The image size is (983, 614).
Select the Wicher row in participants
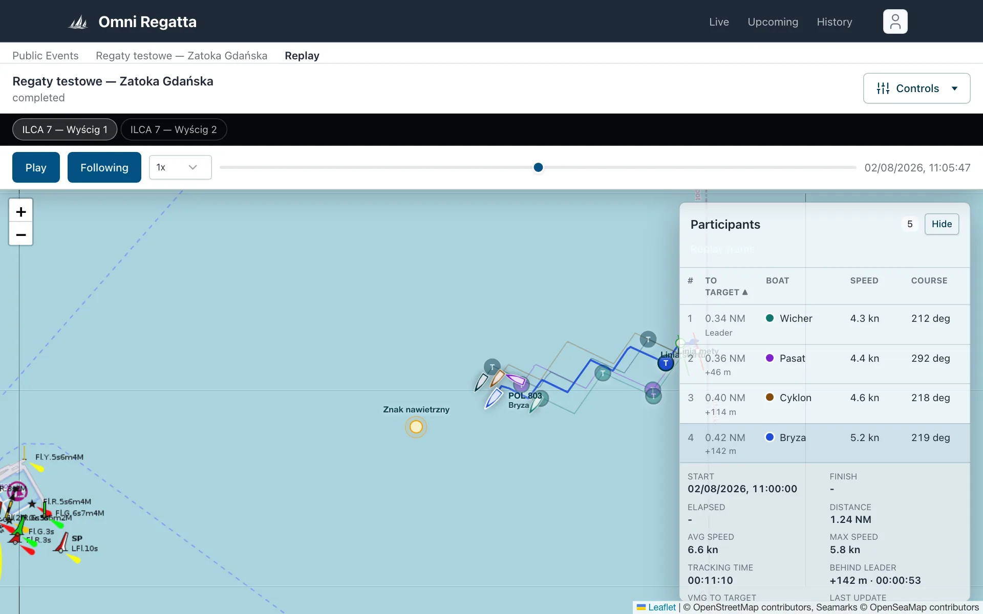(x=824, y=324)
